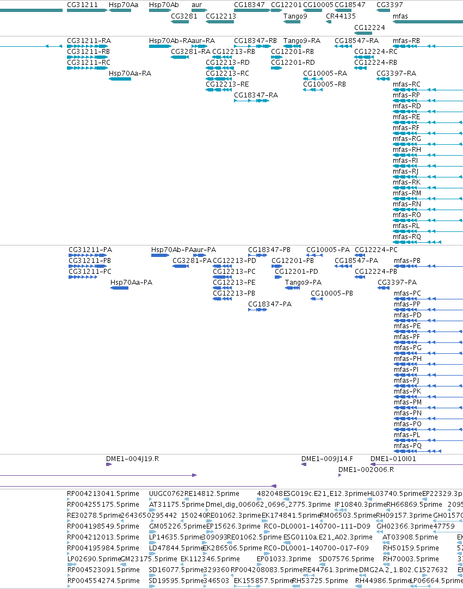Select the CG3281-RA transcript
The image size is (463, 589).
[x=180, y=57]
